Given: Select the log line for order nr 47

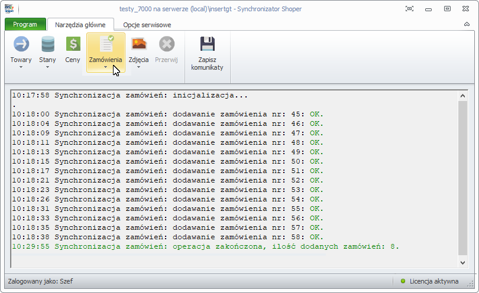Looking at the screenshot, I should (167, 134).
